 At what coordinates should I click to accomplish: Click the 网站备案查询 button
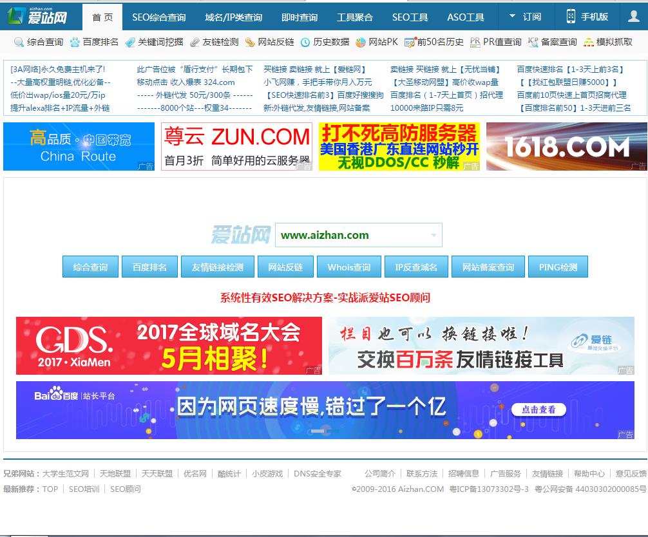coord(488,267)
